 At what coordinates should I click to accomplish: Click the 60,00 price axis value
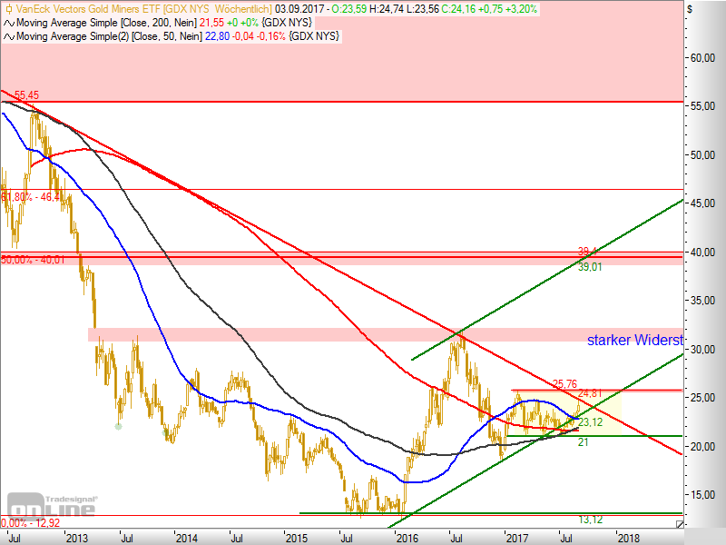click(x=702, y=58)
